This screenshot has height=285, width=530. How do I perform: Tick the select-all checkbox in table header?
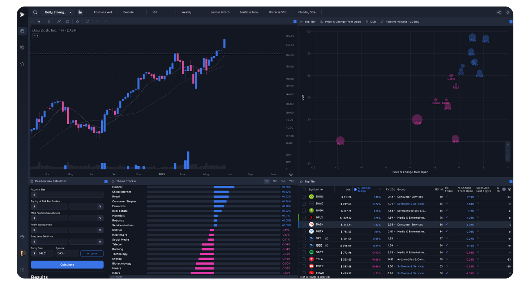click(x=304, y=189)
